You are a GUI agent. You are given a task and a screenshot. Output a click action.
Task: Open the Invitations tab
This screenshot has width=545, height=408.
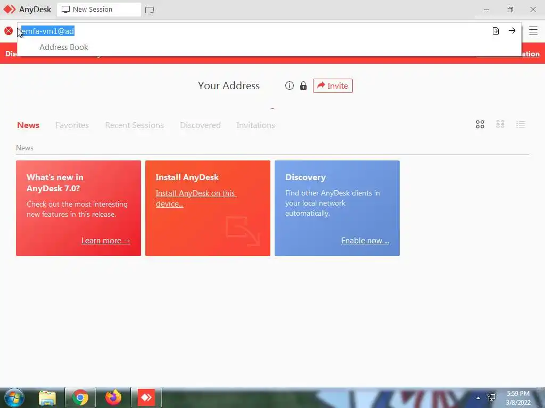(255, 125)
